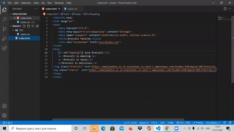Change encoding via UTF-8 status item
This screenshot has height=132, width=234.
[x=154, y=123]
